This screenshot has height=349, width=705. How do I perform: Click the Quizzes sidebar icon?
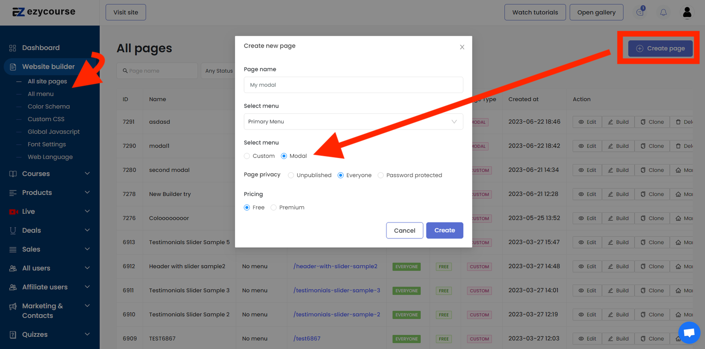(x=13, y=334)
